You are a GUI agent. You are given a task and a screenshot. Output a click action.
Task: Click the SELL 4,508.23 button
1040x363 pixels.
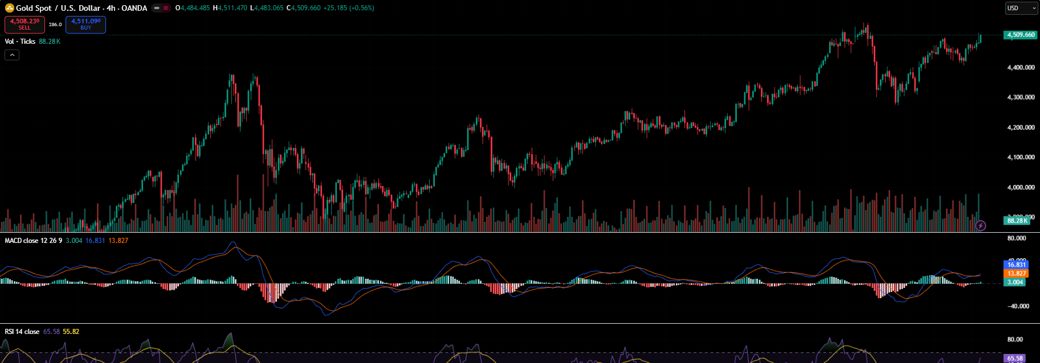25,24
